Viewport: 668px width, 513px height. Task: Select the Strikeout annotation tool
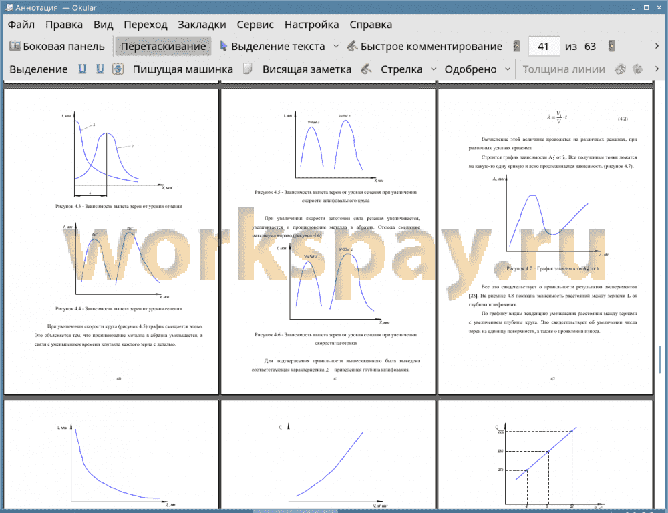pyautogui.click(x=118, y=69)
